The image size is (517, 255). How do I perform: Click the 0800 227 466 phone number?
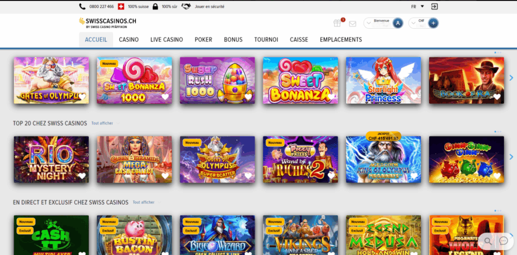(101, 7)
